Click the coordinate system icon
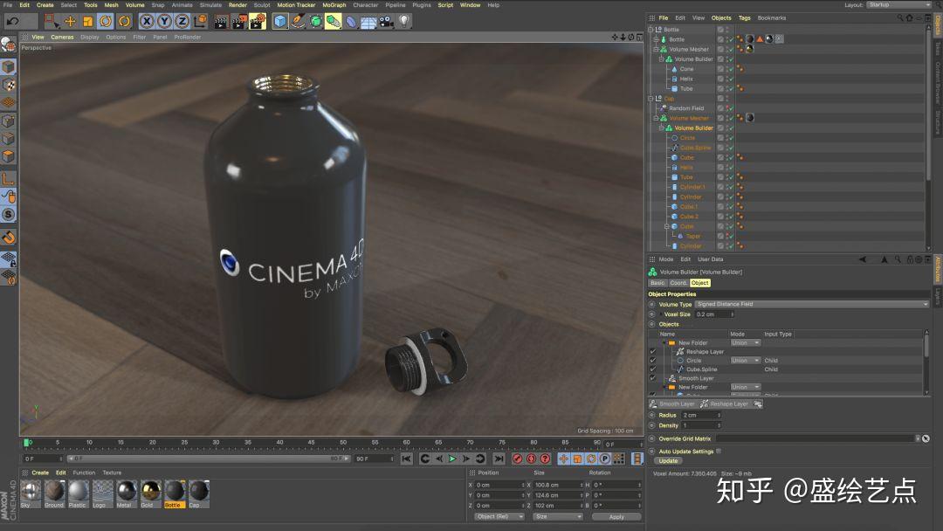 coord(200,22)
